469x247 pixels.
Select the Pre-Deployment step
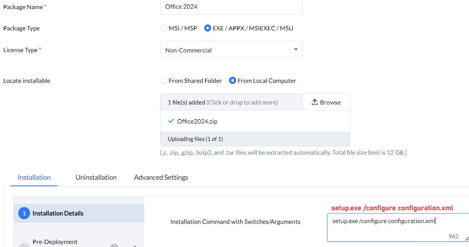click(55, 242)
